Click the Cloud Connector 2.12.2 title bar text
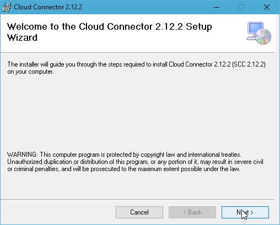This screenshot has width=280, height=225. pyautogui.click(x=48, y=7)
